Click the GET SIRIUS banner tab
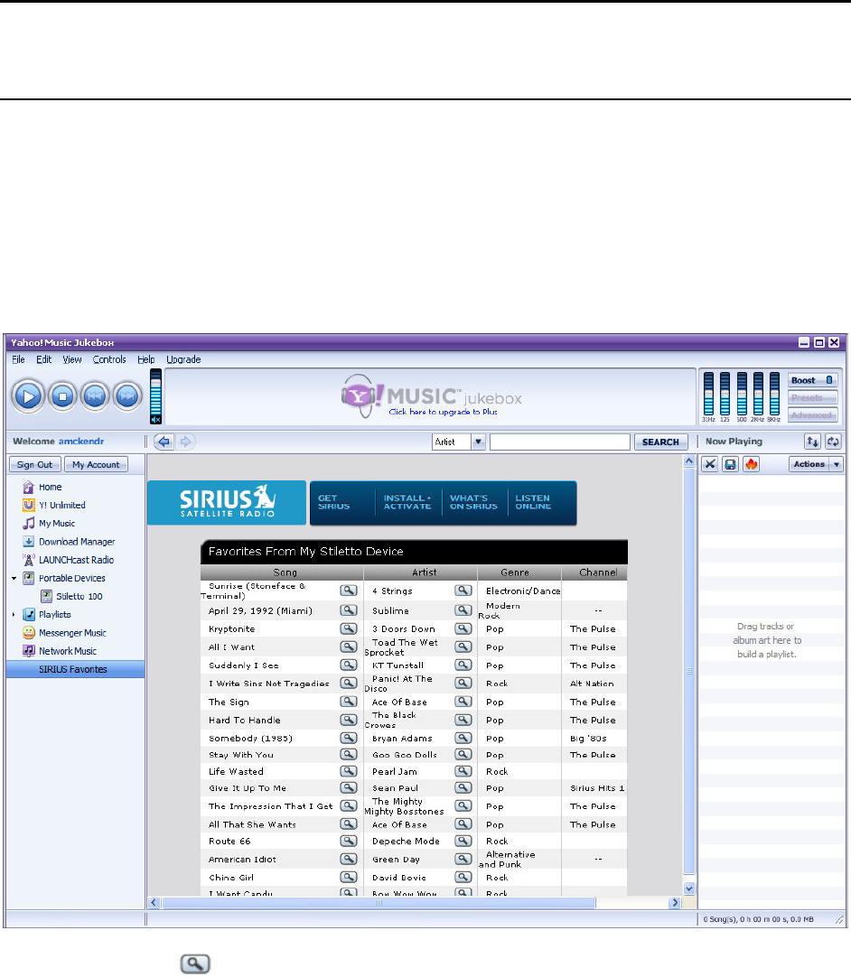The width and height of the screenshot is (851, 977). click(x=333, y=502)
